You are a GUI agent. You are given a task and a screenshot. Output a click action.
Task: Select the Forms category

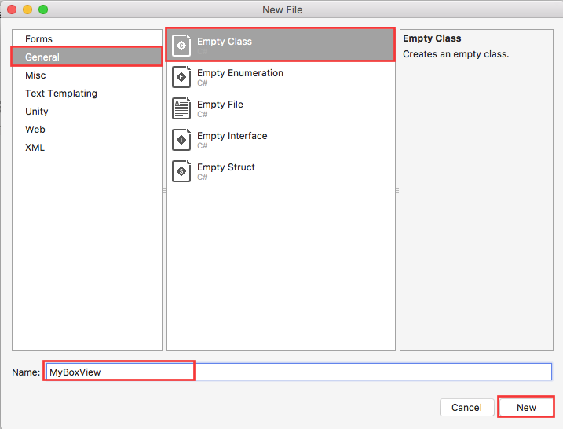(x=38, y=39)
